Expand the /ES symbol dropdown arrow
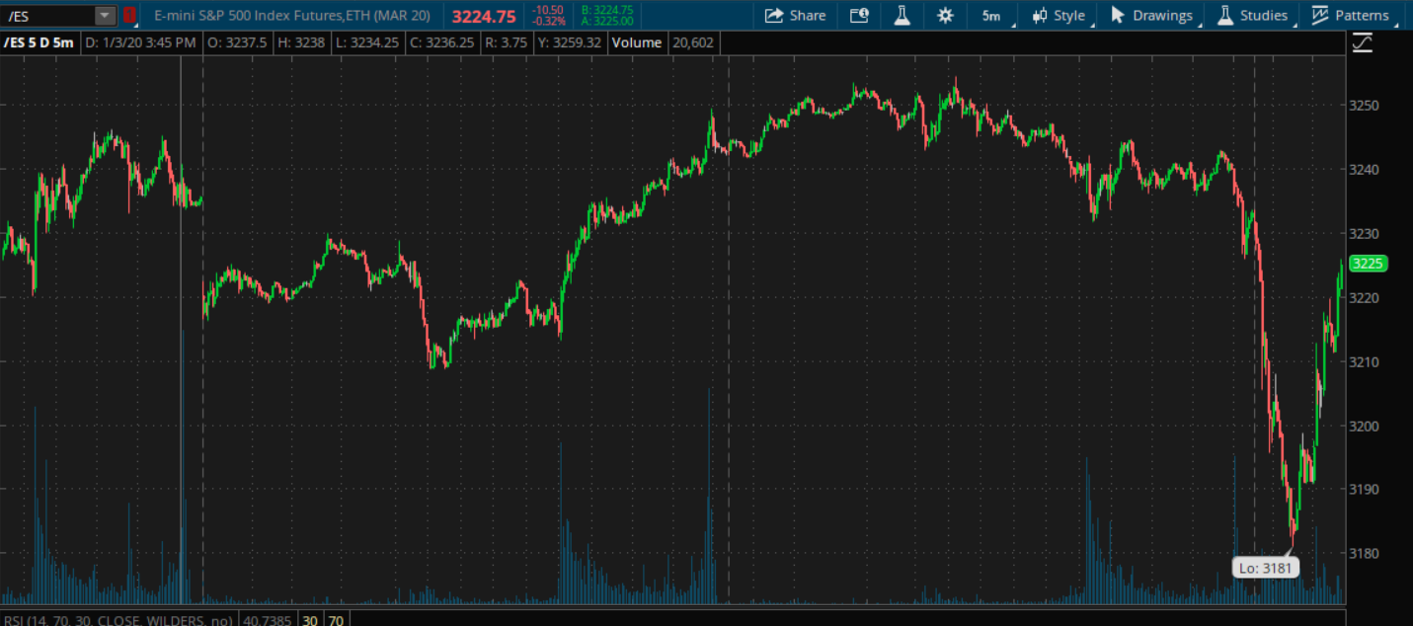 (105, 15)
